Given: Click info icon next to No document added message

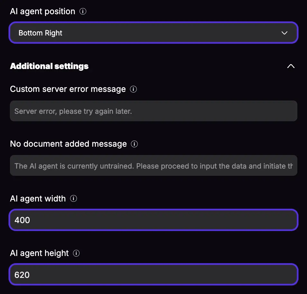Looking at the screenshot, I should click(x=134, y=144).
